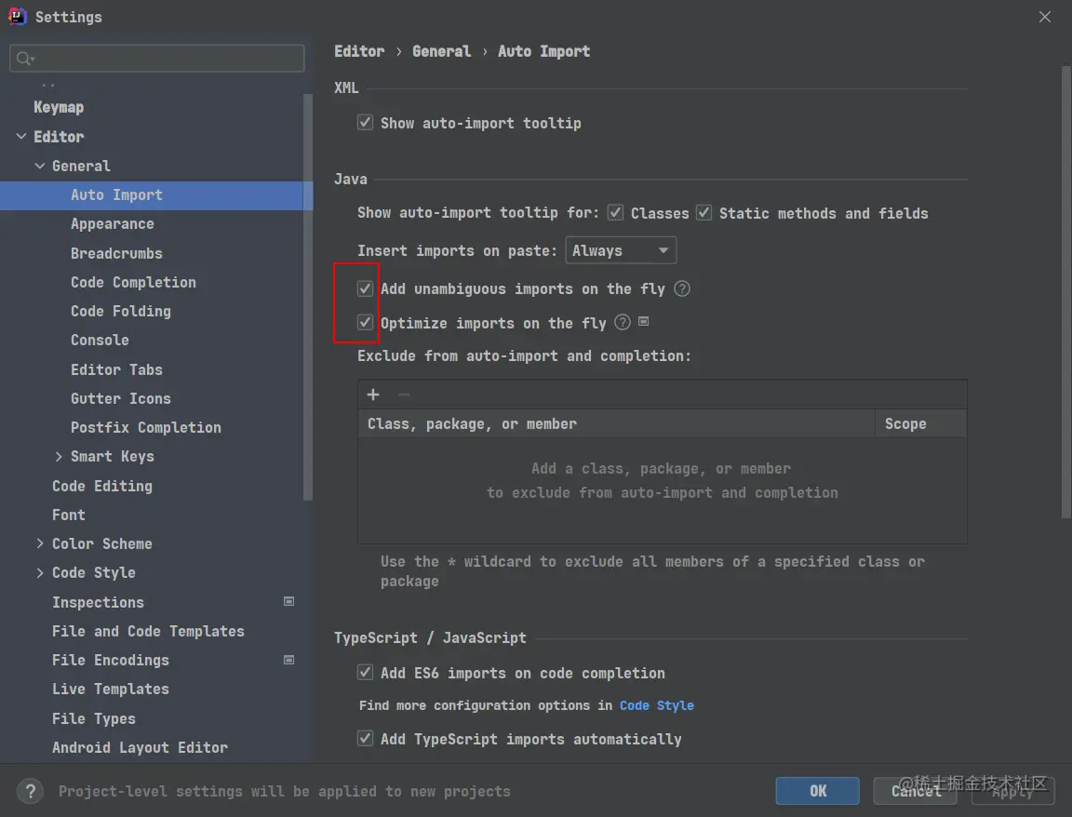The width and height of the screenshot is (1072, 817).
Task: Open Font settings page
Action: pos(68,515)
